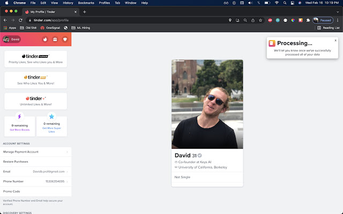Click the Paused profile button
Image resolution: width=343 pixels, height=214 pixels.
pos(323,20)
